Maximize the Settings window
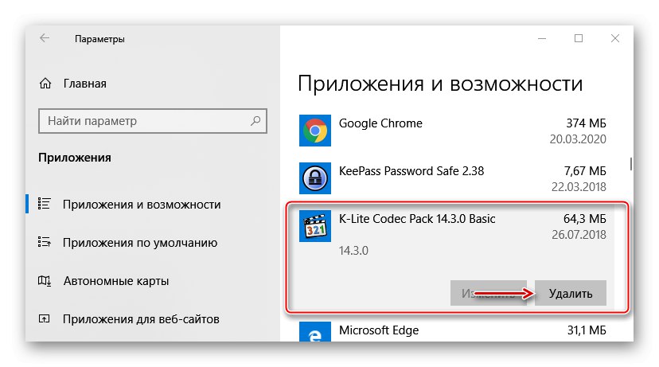Image resolution: width=659 pixels, height=367 pixels. [x=579, y=38]
